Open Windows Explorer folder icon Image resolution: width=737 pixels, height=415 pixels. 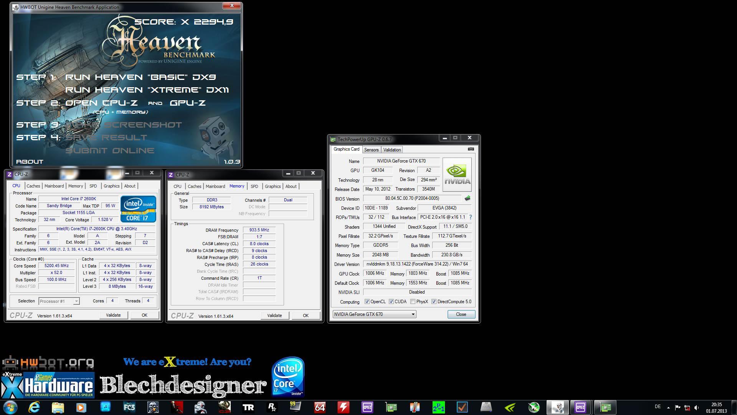point(58,407)
